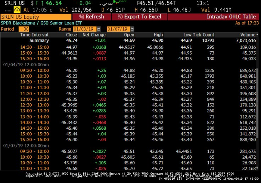
Task: Open the start date calendar picker icon
Action: [99, 29]
